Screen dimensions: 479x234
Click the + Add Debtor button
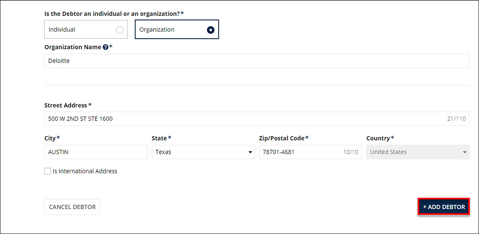pyautogui.click(x=444, y=207)
